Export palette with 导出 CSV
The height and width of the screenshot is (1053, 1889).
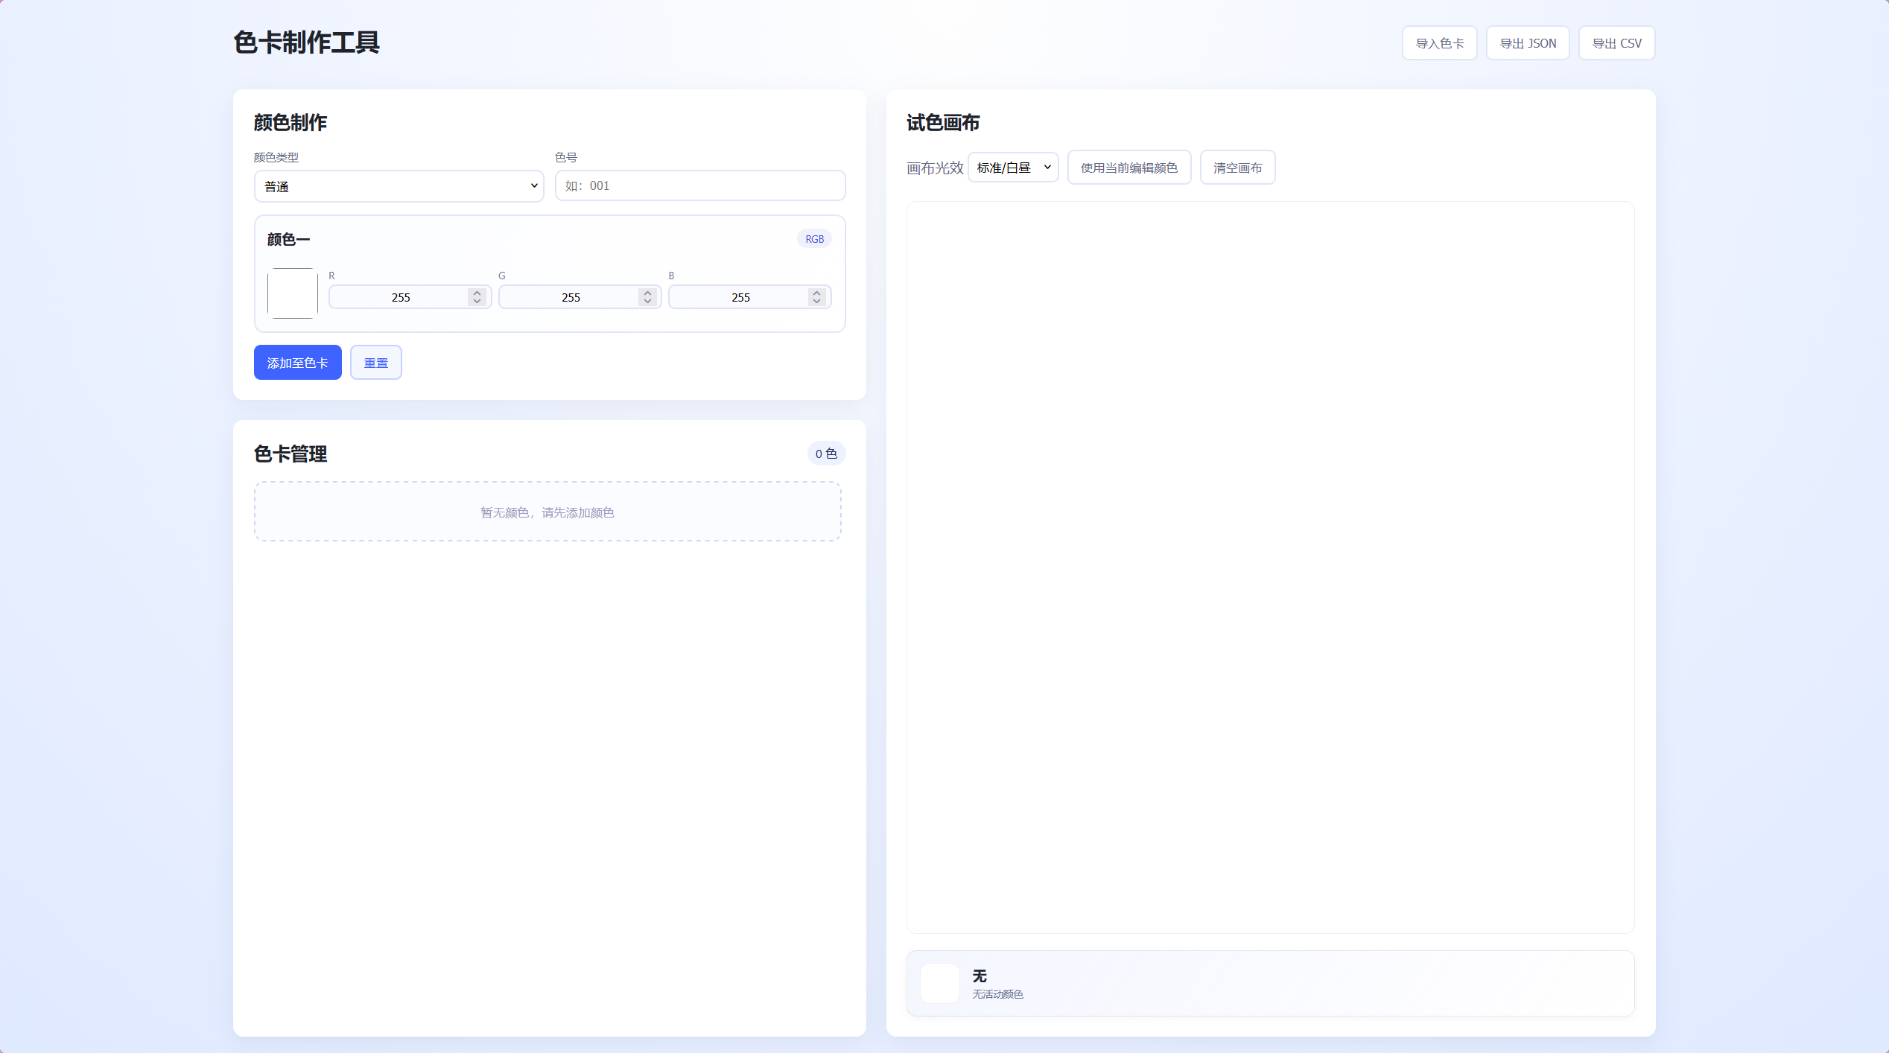tap(1616, 43)
